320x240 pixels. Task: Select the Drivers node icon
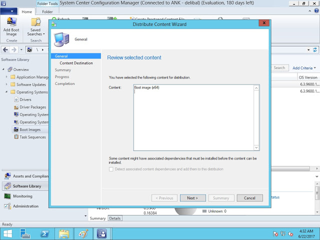[x=16, y=99]
